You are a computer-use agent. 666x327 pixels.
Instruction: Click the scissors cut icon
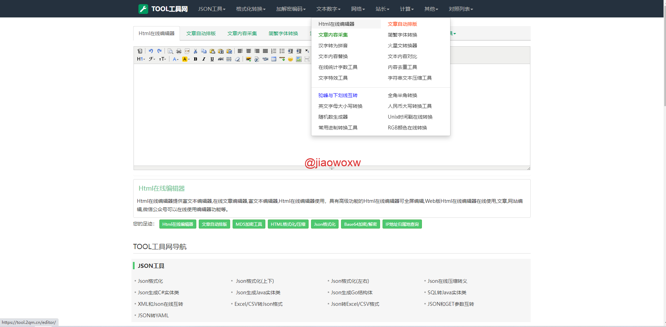196,51
